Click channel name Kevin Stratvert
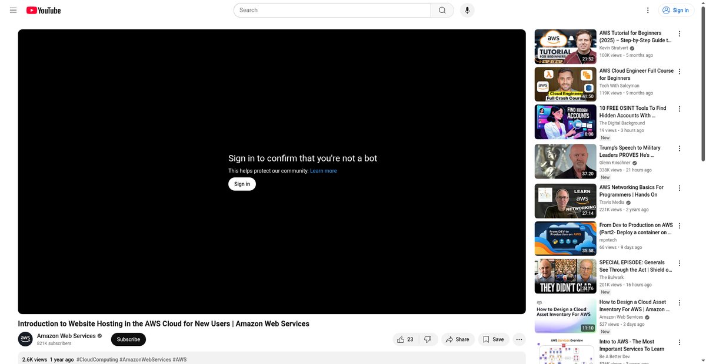Image resolution: width=706 pixels, height=364 pixels. (x=614, y=48)
